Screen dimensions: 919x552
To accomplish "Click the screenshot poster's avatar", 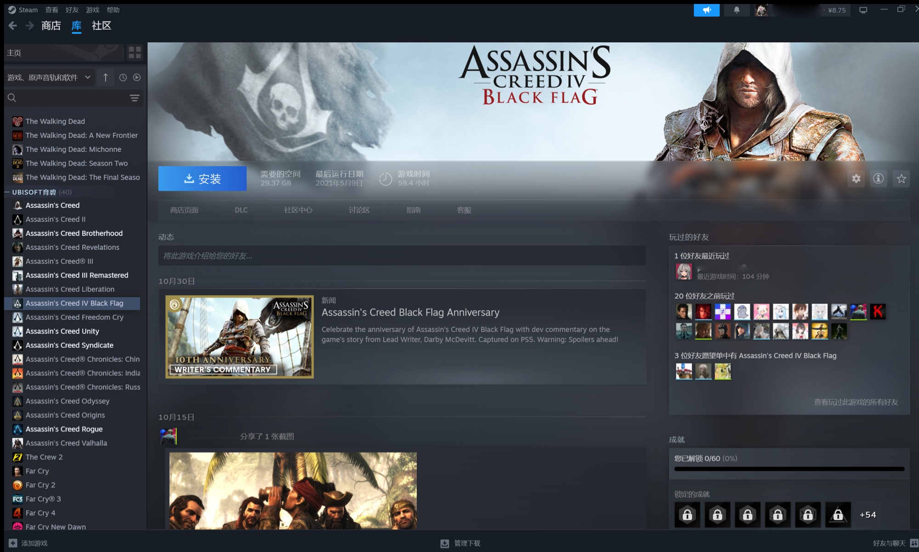I will pyautogui.click(x=168, y=436).
